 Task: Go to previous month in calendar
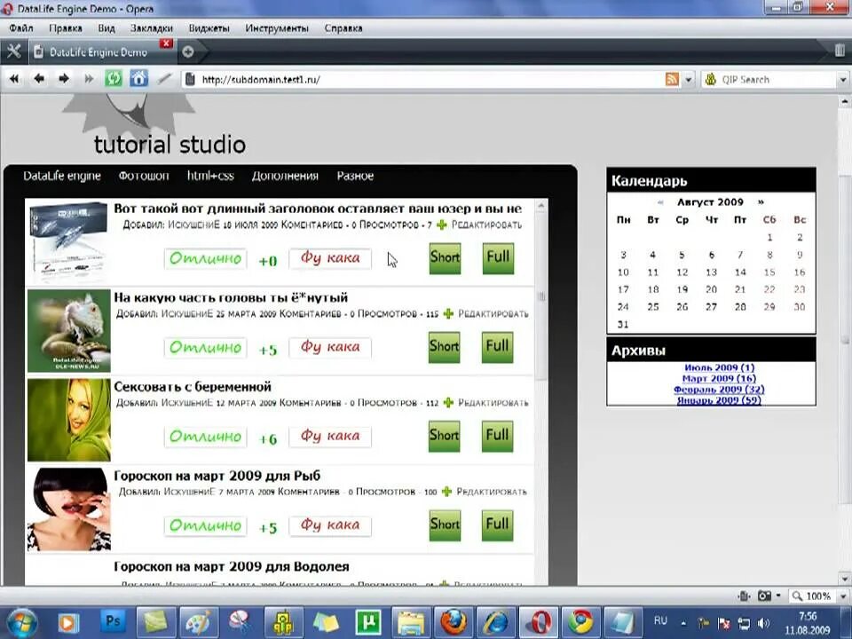point(660,202)
